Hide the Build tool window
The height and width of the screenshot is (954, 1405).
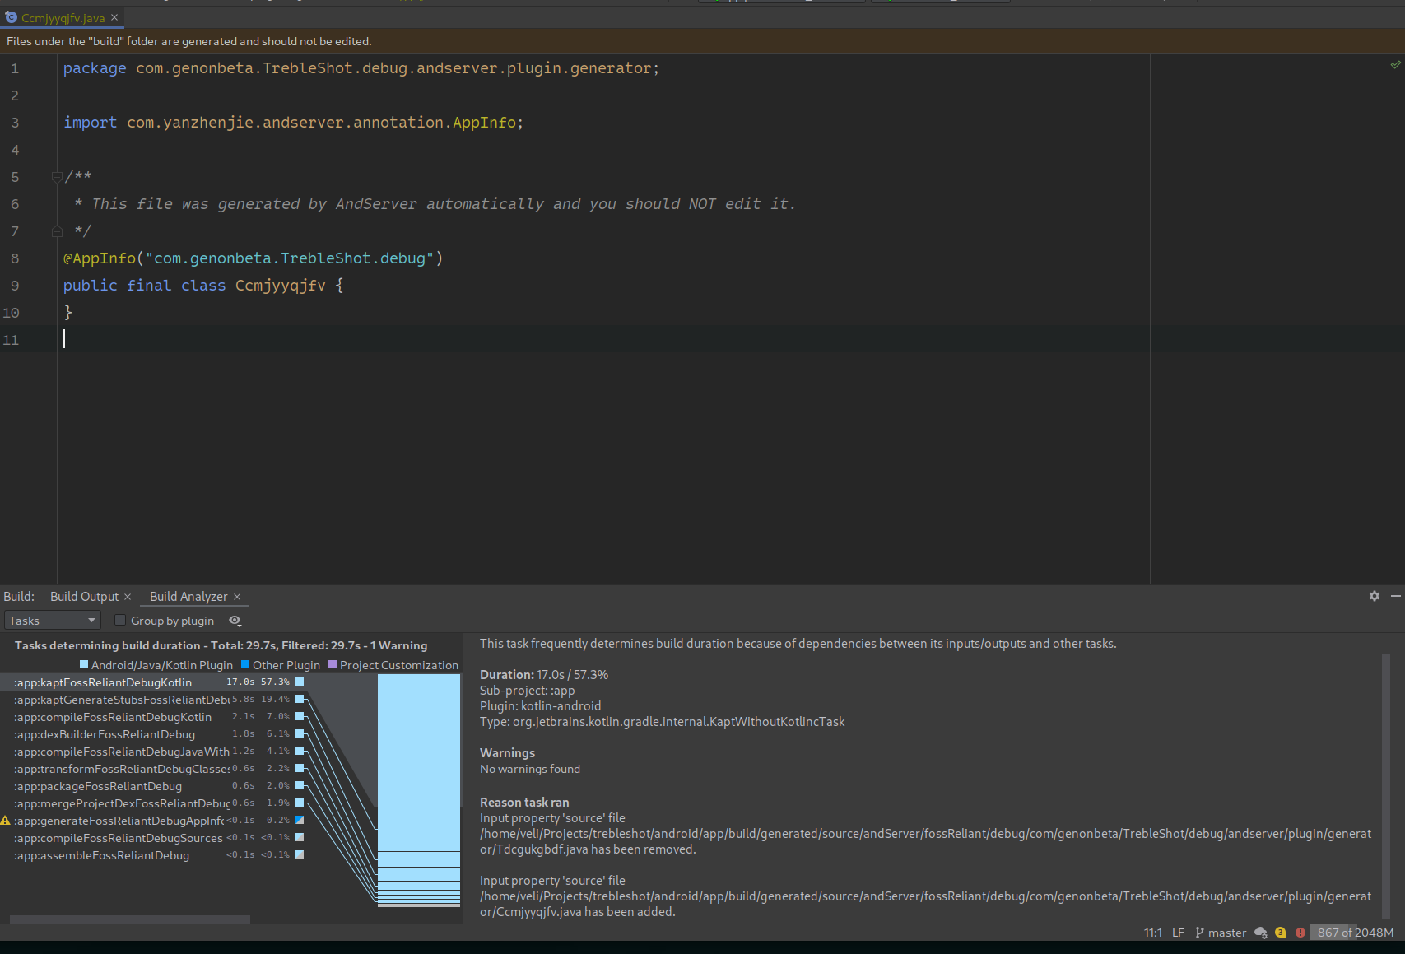point(1396,596)
